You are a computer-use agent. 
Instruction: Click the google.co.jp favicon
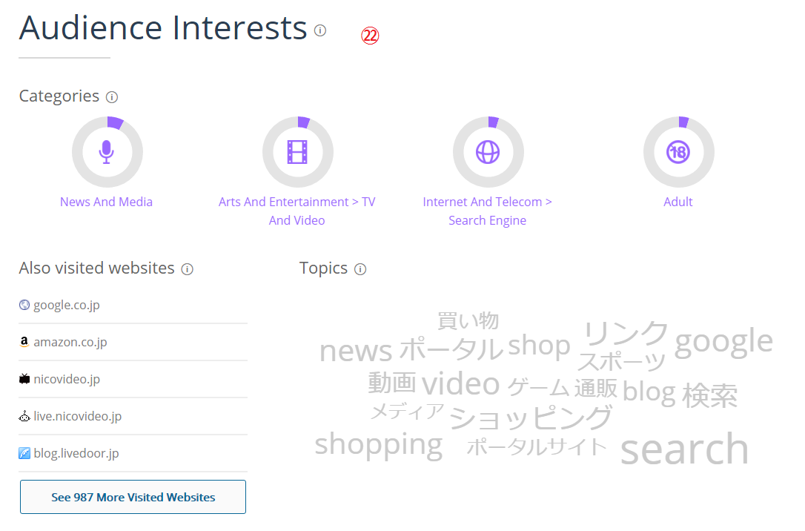(x=24, y=305)
